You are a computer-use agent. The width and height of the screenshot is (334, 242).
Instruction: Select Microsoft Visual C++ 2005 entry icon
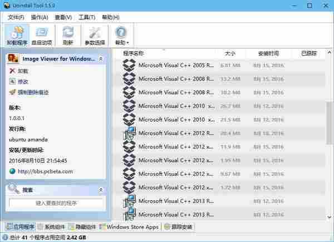(129, 65)
